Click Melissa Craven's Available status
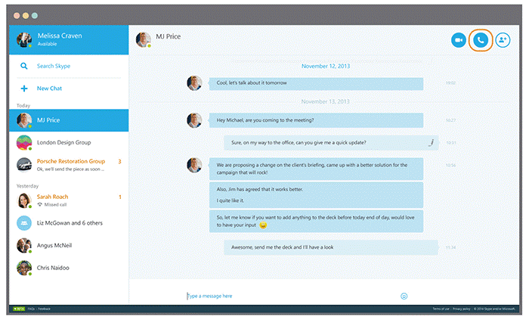Screen dimensions: 529x320 (47, 44)
